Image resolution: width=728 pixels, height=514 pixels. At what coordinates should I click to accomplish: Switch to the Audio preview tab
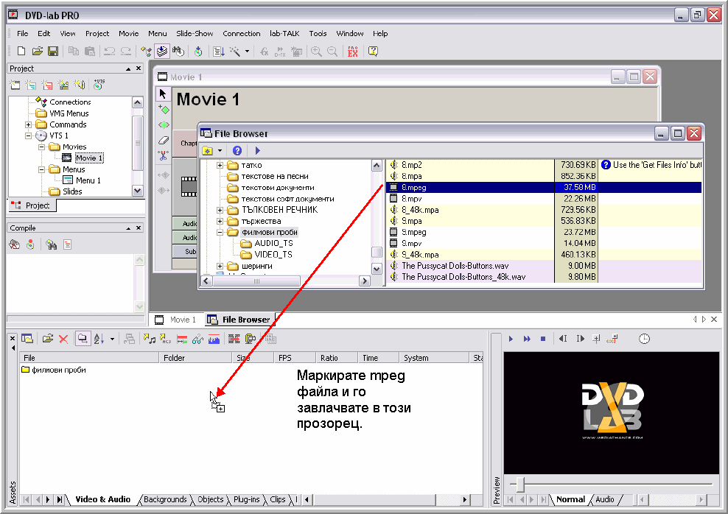pyautogui.click(x=604, y=499)
